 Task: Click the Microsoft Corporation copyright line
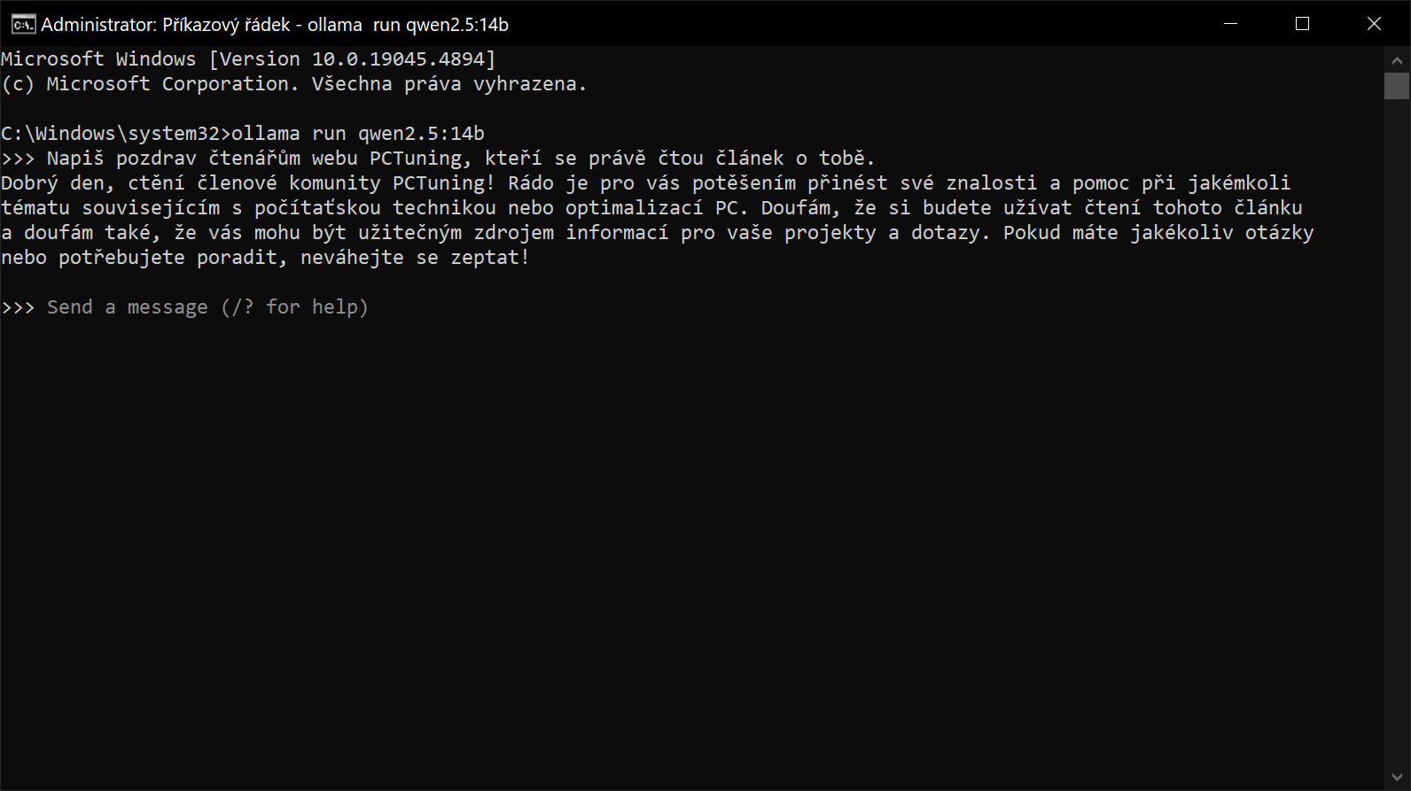click(x=294, y=84)
